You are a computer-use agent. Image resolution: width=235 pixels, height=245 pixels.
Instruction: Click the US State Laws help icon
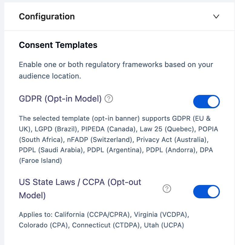click(167, 189)
